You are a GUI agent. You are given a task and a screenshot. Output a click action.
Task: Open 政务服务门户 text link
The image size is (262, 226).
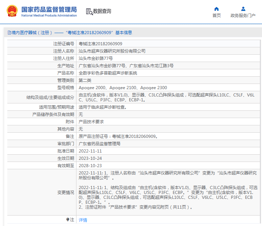pos(243,16)
